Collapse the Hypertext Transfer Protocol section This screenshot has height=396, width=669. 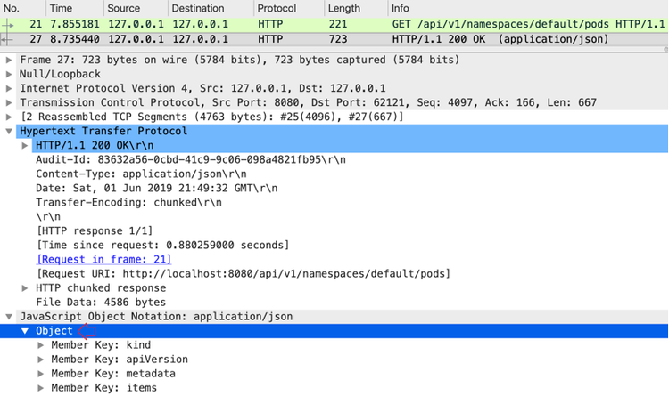click(9, 131)
